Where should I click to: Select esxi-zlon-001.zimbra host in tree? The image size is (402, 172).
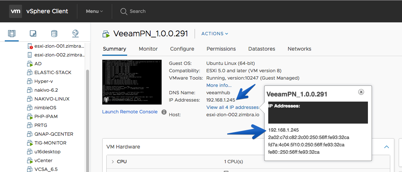pos(59,46)
